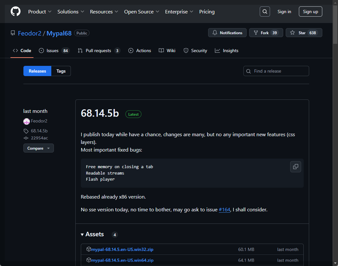Viewport: 338px width, 266px height.
Task: Click the Star count 638
Action: pos(313,33)
